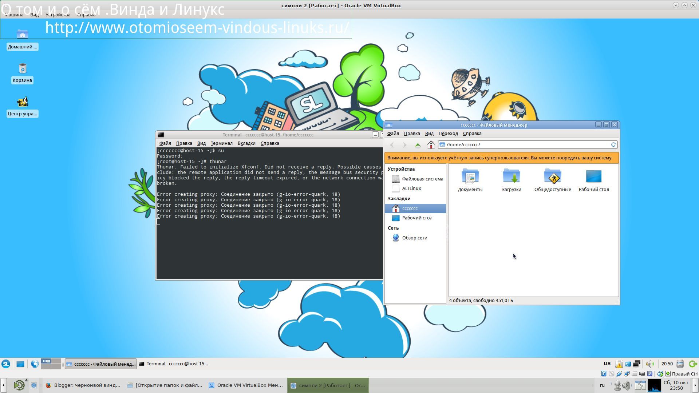Image resolution: width=699 pixels, height=393 pixels.
Task: Click VirtualBox shared folders status icon
Action: click(634, 374)
